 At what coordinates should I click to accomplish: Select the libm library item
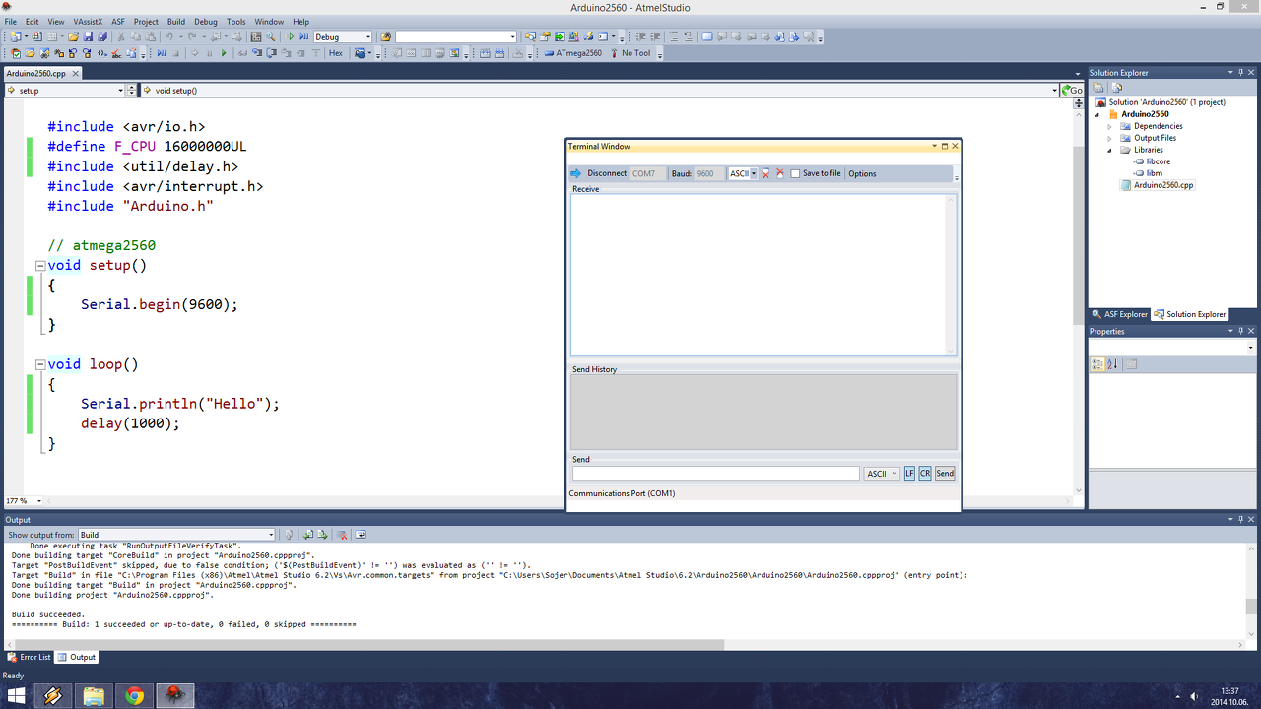coord(1155,173)
